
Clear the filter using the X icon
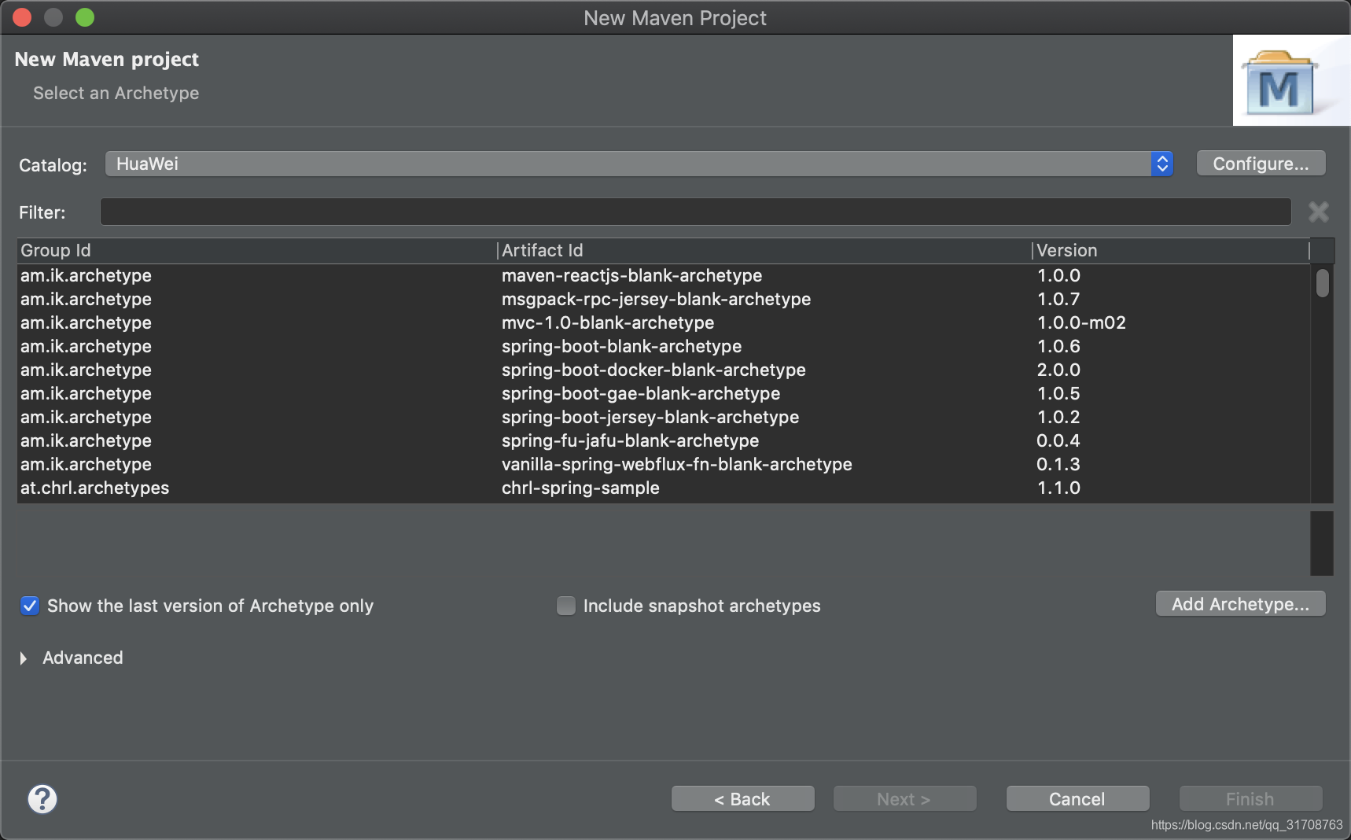point(1319,212)
